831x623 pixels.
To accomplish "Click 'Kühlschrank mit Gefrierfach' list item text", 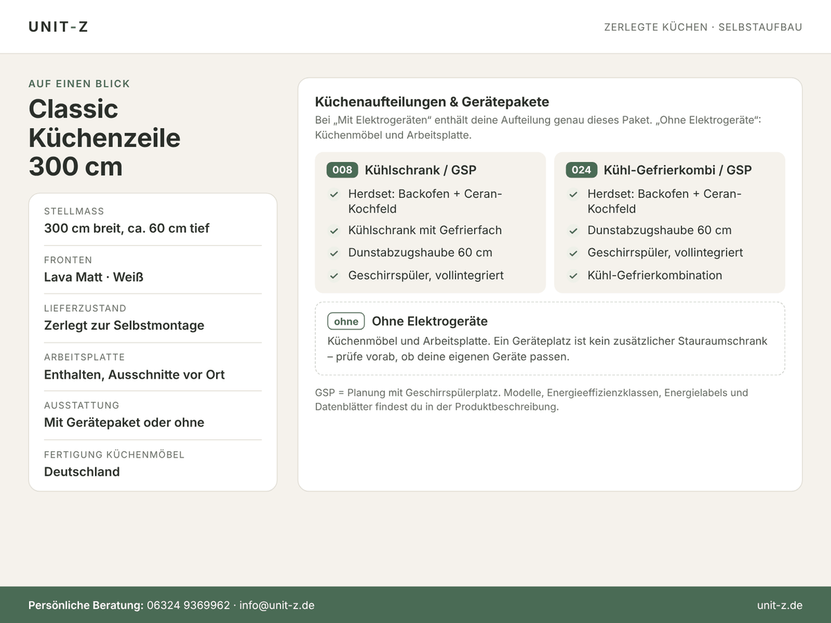I will pos(425,231).
